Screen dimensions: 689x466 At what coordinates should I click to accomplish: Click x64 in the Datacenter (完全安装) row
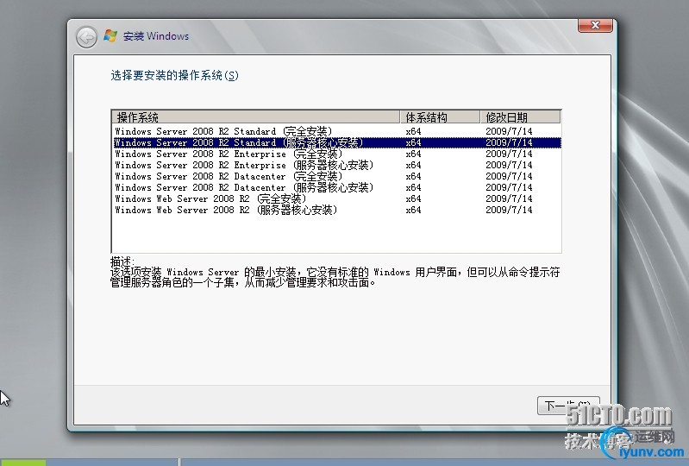[x=413, y=176]
